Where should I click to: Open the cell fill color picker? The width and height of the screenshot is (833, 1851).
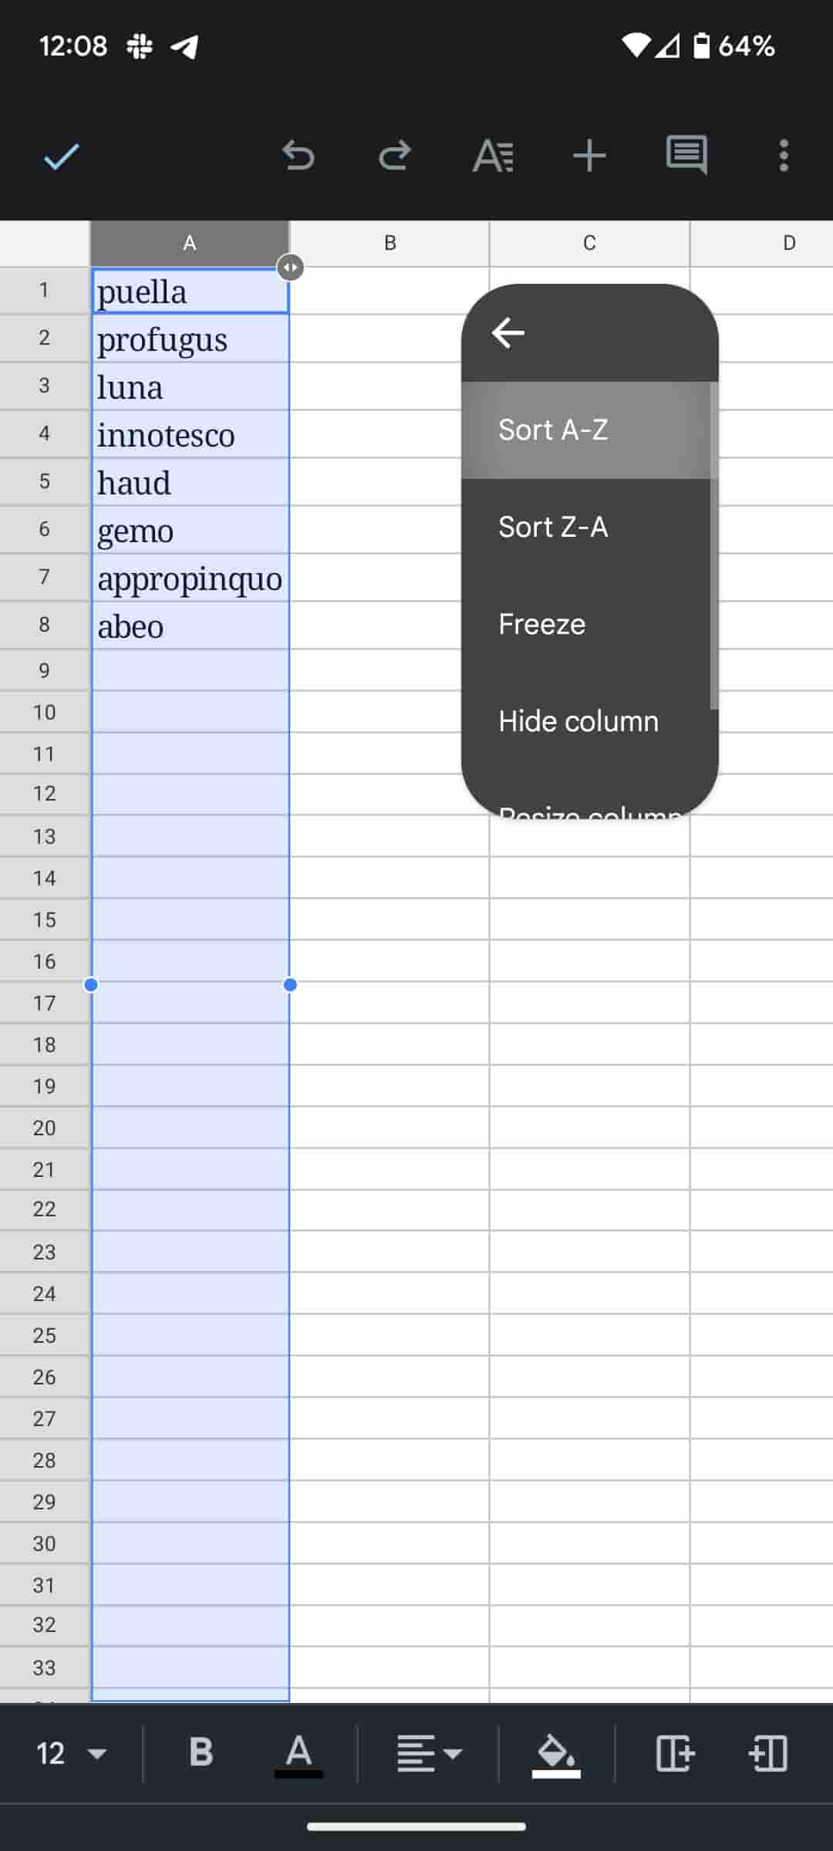[556, 1753]
